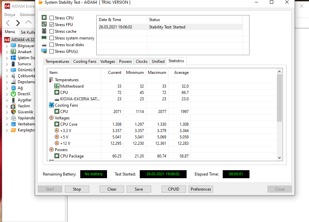
Task: Expand the Bilgisayar tree node
Action: [x=7, y=46]
